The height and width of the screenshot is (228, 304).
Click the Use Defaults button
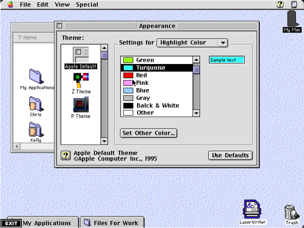(230, 155)
